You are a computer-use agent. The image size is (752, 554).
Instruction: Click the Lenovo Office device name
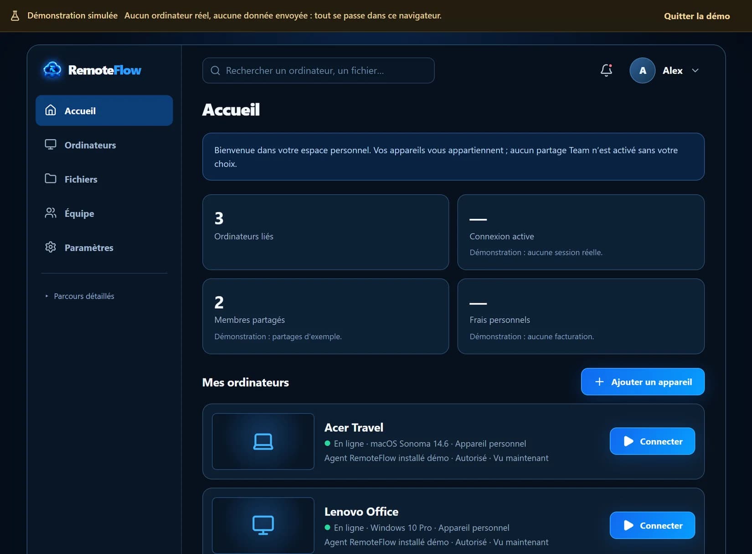coord(361,512)
